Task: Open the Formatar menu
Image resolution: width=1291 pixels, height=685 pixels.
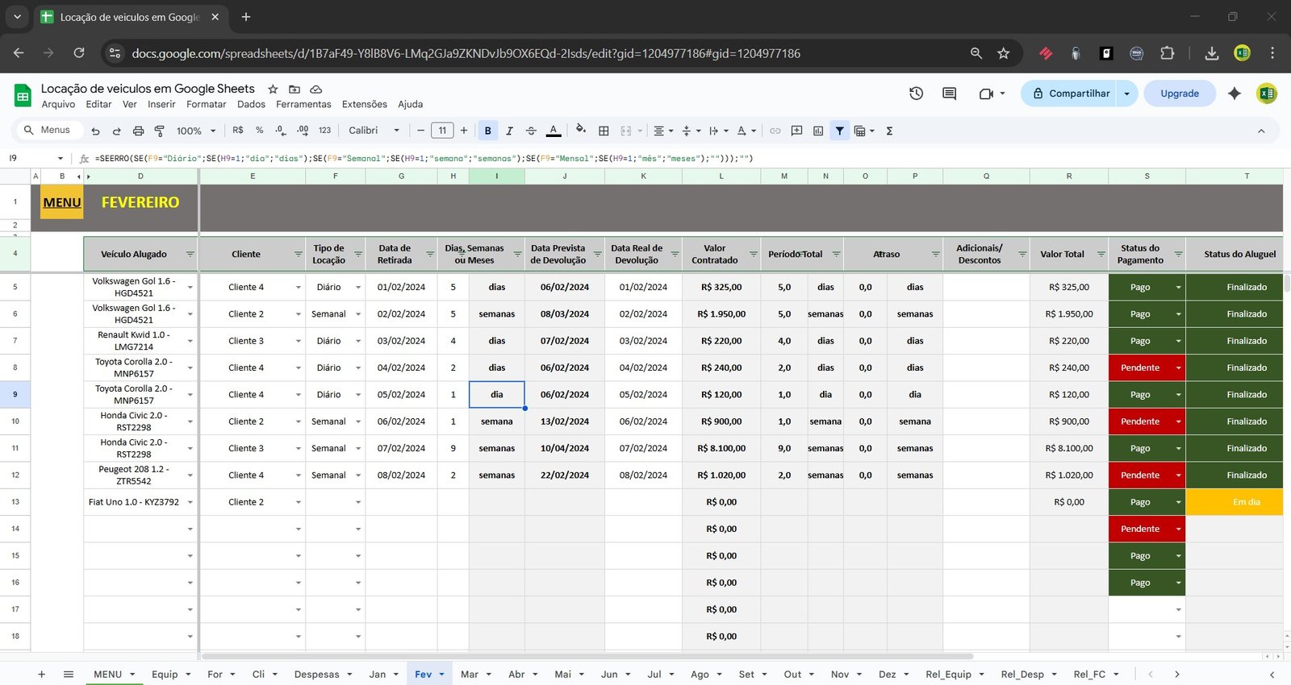Action: pyautogui.click(x=206, y=105)
